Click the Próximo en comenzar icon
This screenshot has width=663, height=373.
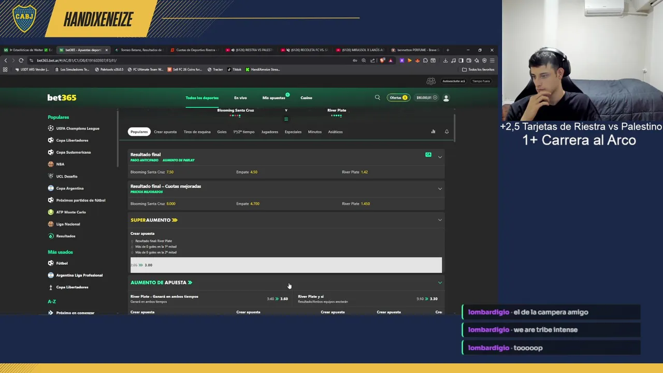tap(51, 313)
